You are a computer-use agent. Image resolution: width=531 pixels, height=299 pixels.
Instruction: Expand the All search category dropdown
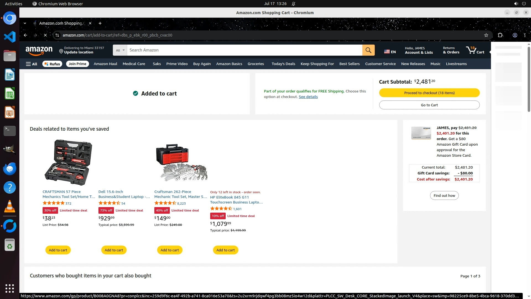coord(120,50)
